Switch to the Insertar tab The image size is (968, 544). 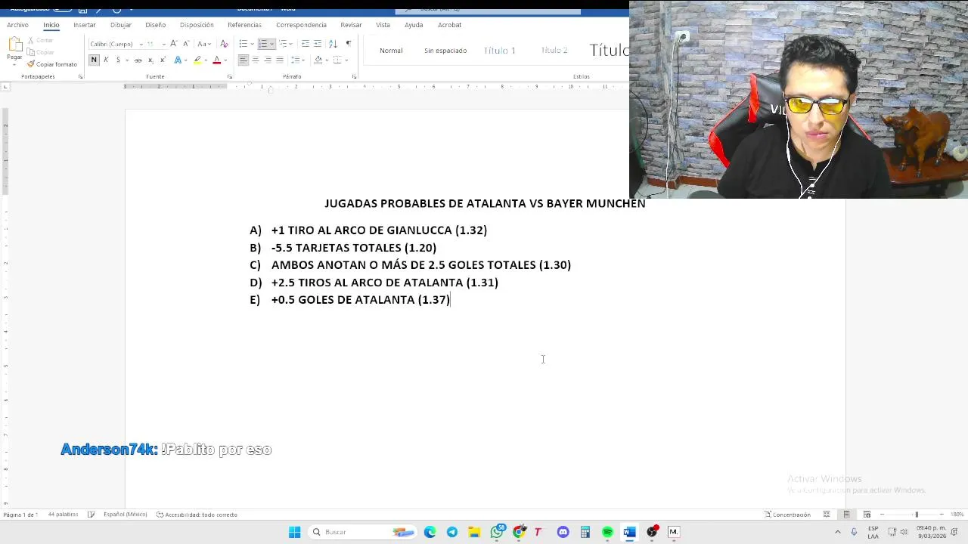click(x=85, y=25)
